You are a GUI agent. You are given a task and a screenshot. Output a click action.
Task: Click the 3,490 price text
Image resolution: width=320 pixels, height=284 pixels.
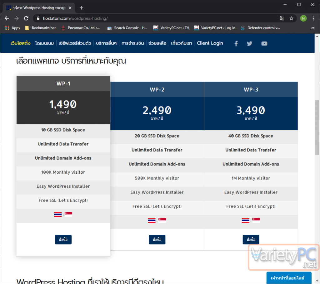251,110
